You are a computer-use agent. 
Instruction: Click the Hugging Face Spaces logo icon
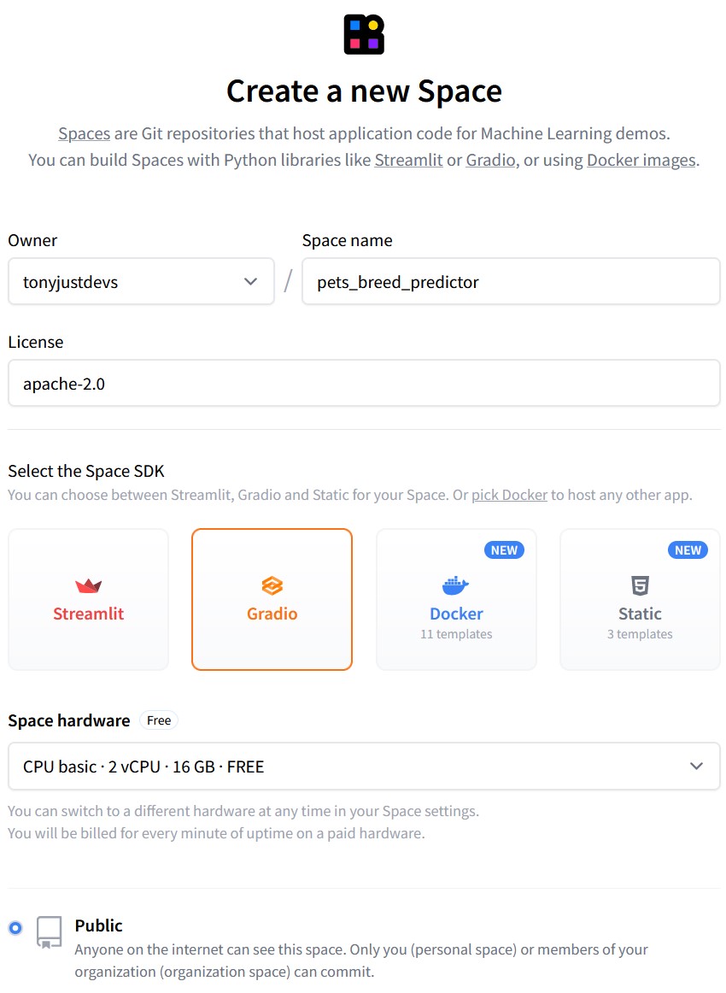[x=364, y=35]
